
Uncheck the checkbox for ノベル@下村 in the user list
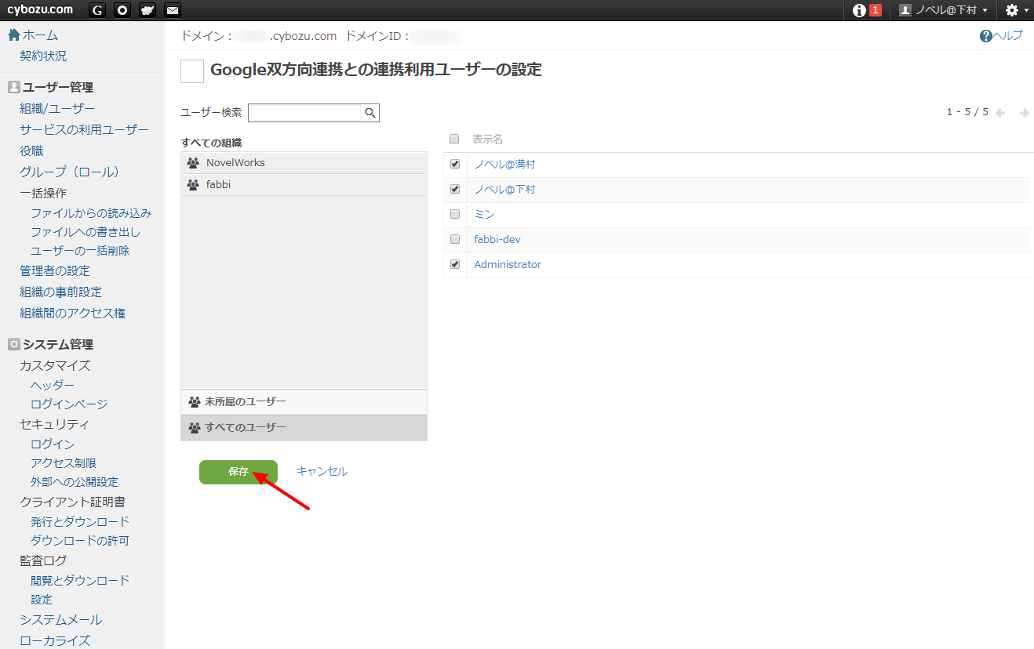(455, 190)
